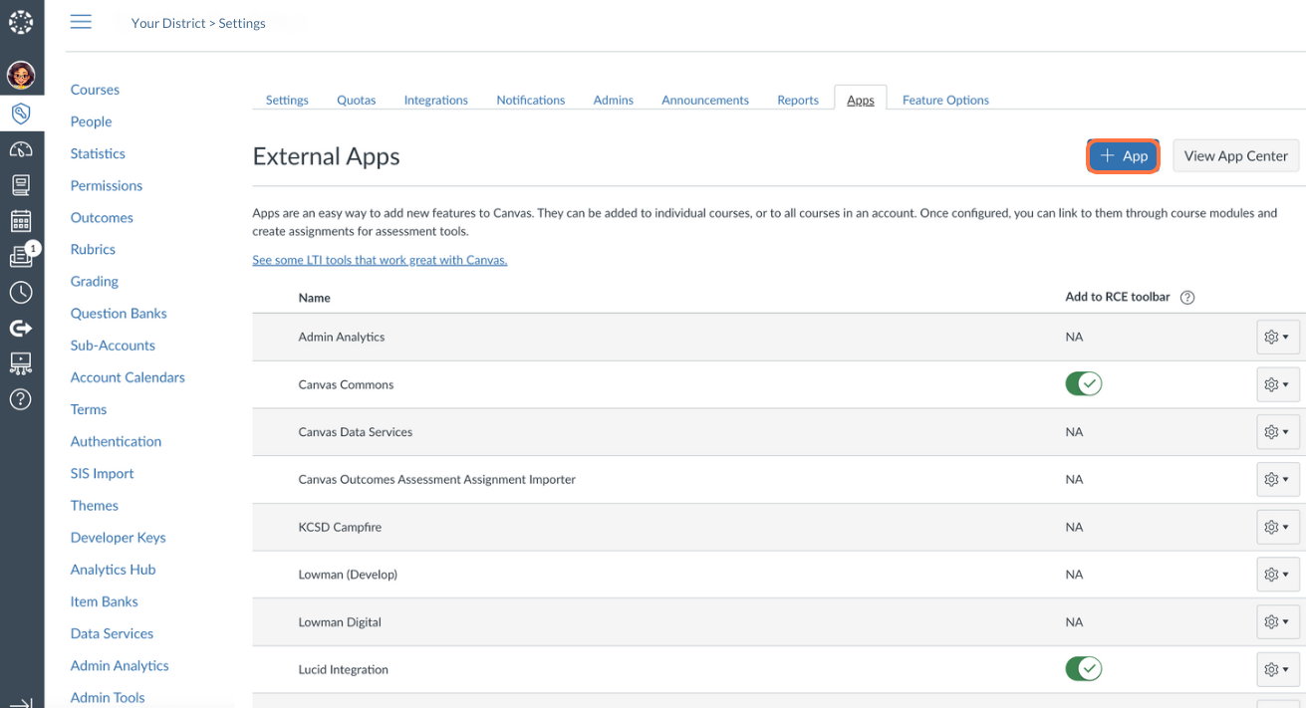Click the KCSD Campfire app name

point(340,527)
